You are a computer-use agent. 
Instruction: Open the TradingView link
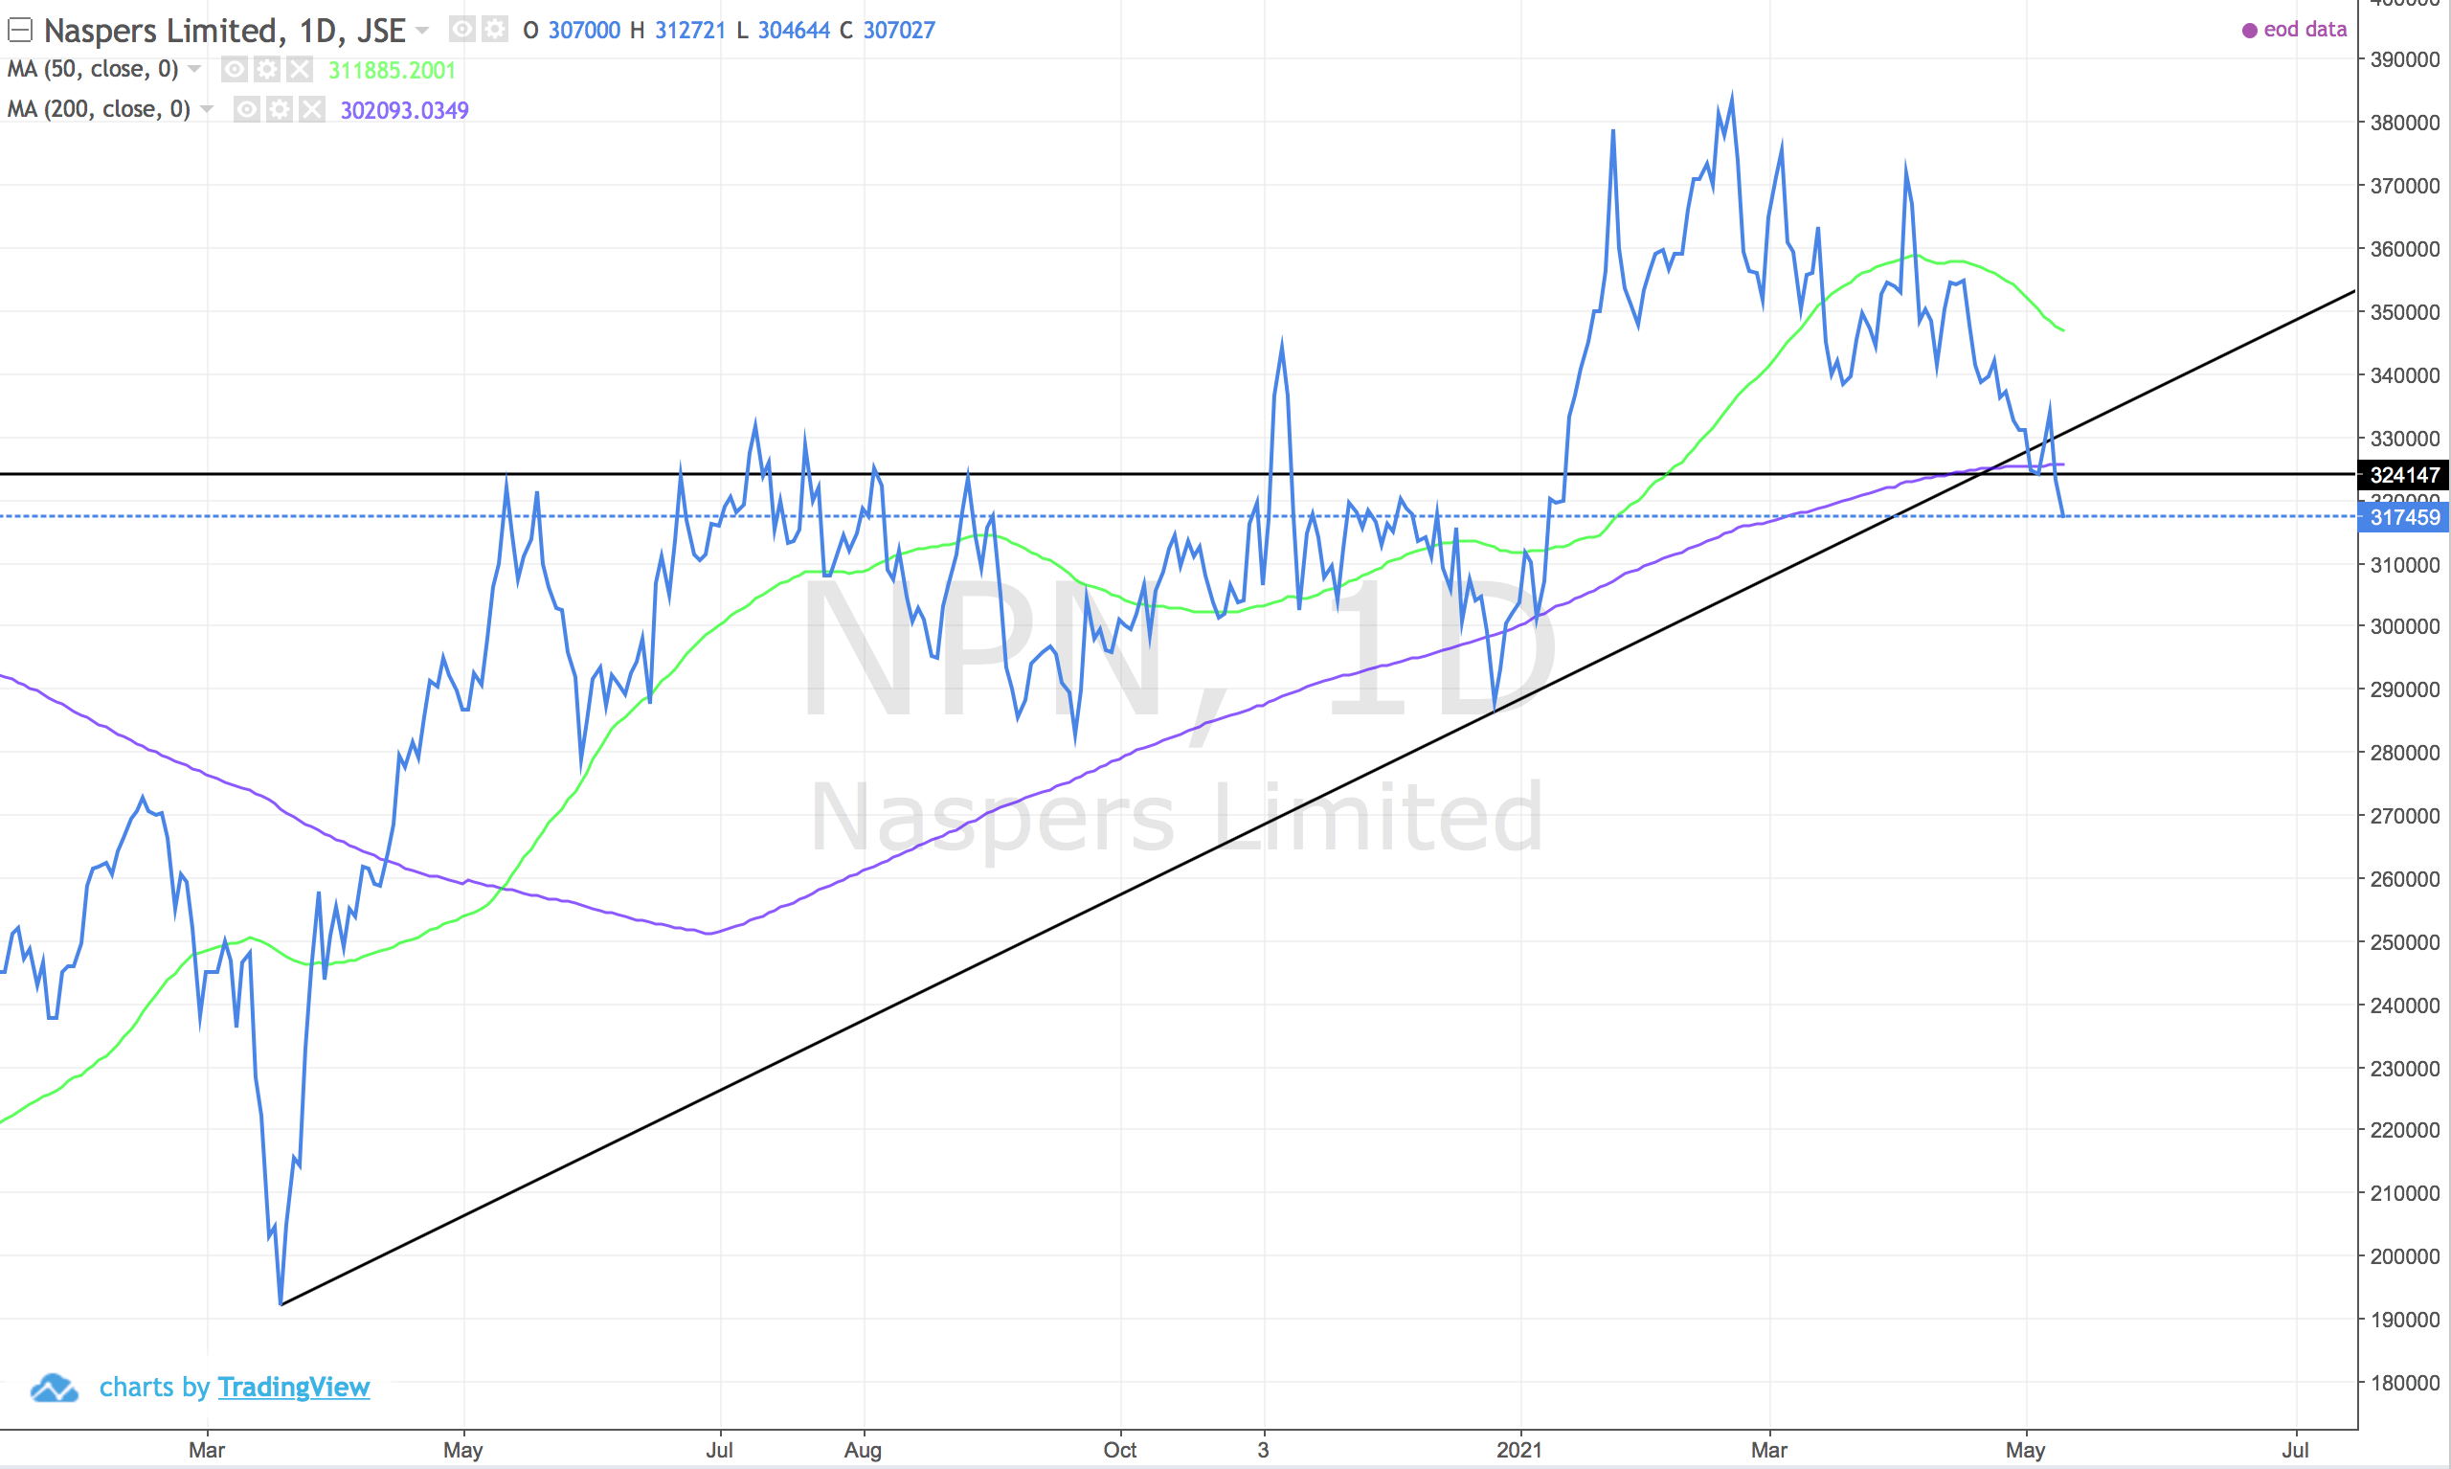coord(294,1387)
